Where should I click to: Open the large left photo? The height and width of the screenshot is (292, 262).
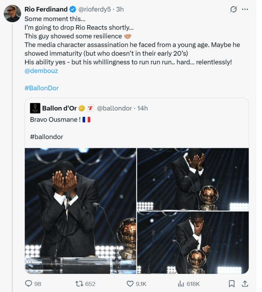(80, 210)
